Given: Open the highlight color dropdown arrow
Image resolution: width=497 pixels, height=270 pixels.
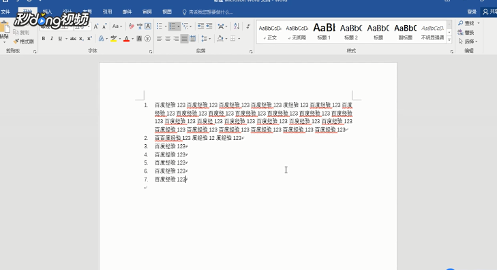Looking at the screenshot, I should point(120,39).
